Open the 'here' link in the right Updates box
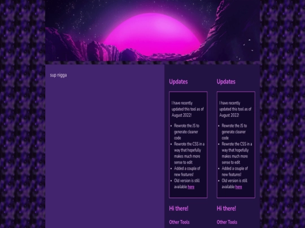The width and height of the screenshot is (305, 228). point(238,187)
